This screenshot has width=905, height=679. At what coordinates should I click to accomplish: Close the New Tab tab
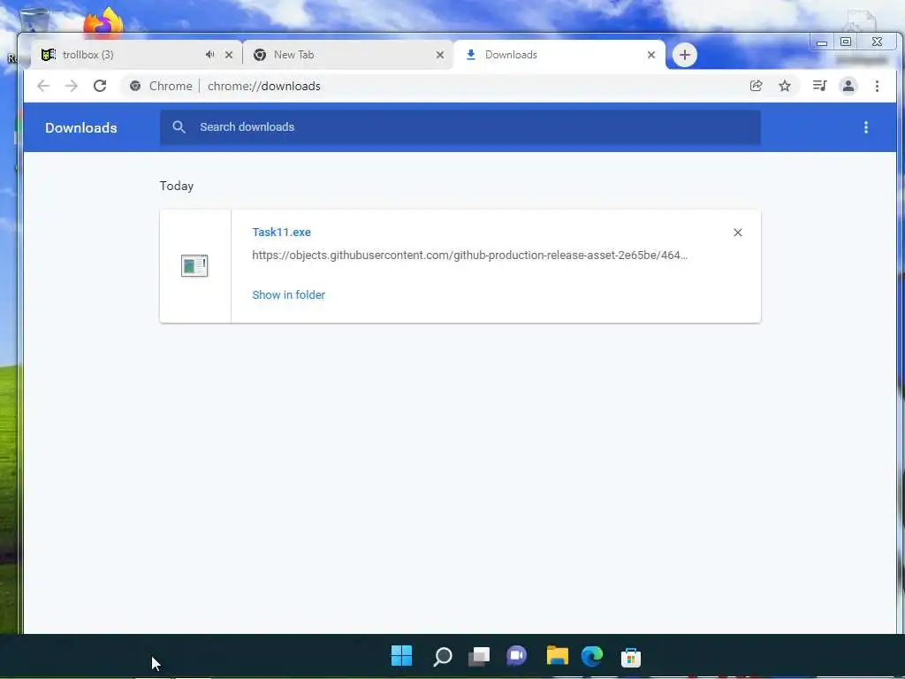pyautogui.click(x=440, y=55)
